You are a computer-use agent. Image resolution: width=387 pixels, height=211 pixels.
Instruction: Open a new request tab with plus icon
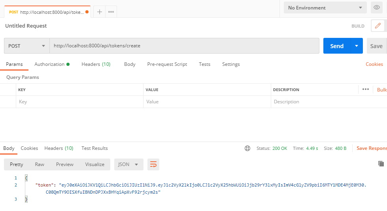click(x=100, y=12)
